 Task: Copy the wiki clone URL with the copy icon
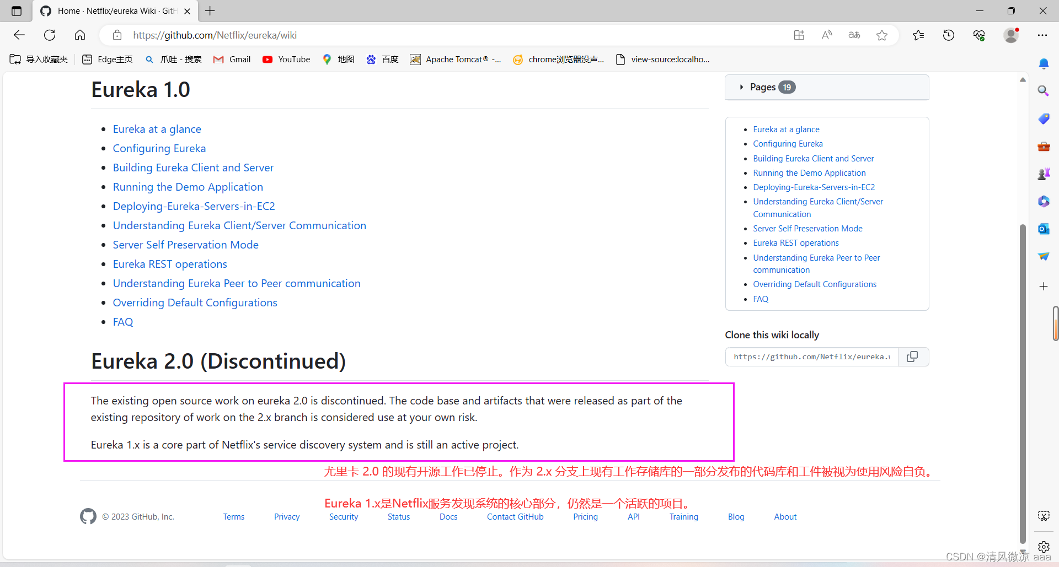[913, 357]
